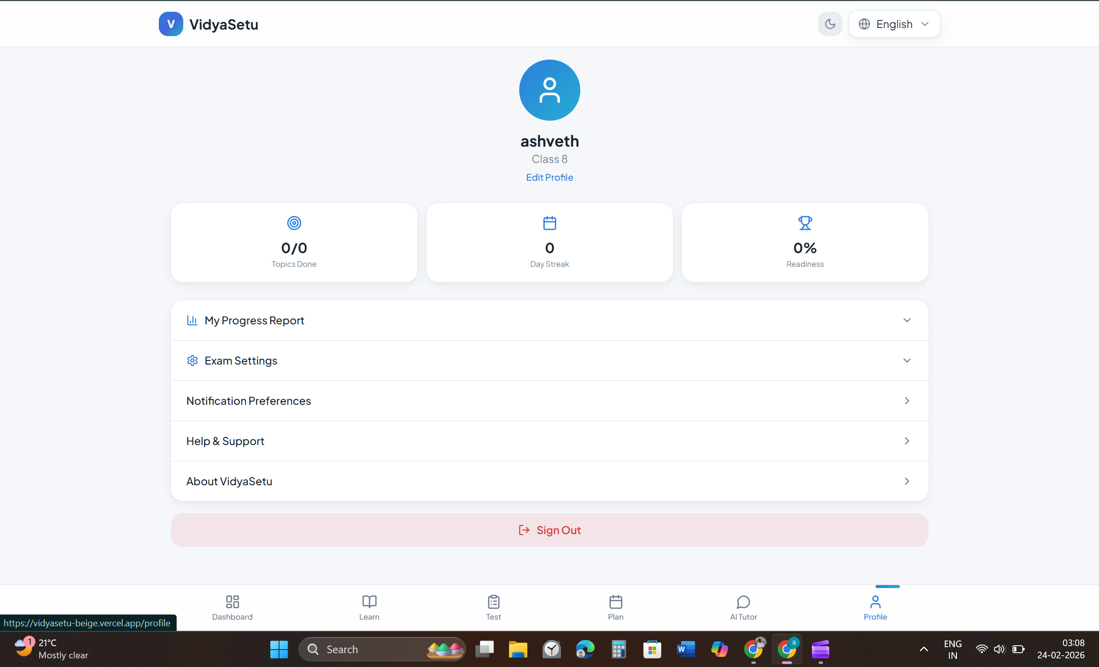Viewport: 1099px width, 667px height.
Task: Open Notification Preferences
Action: [x=549, y=401]
